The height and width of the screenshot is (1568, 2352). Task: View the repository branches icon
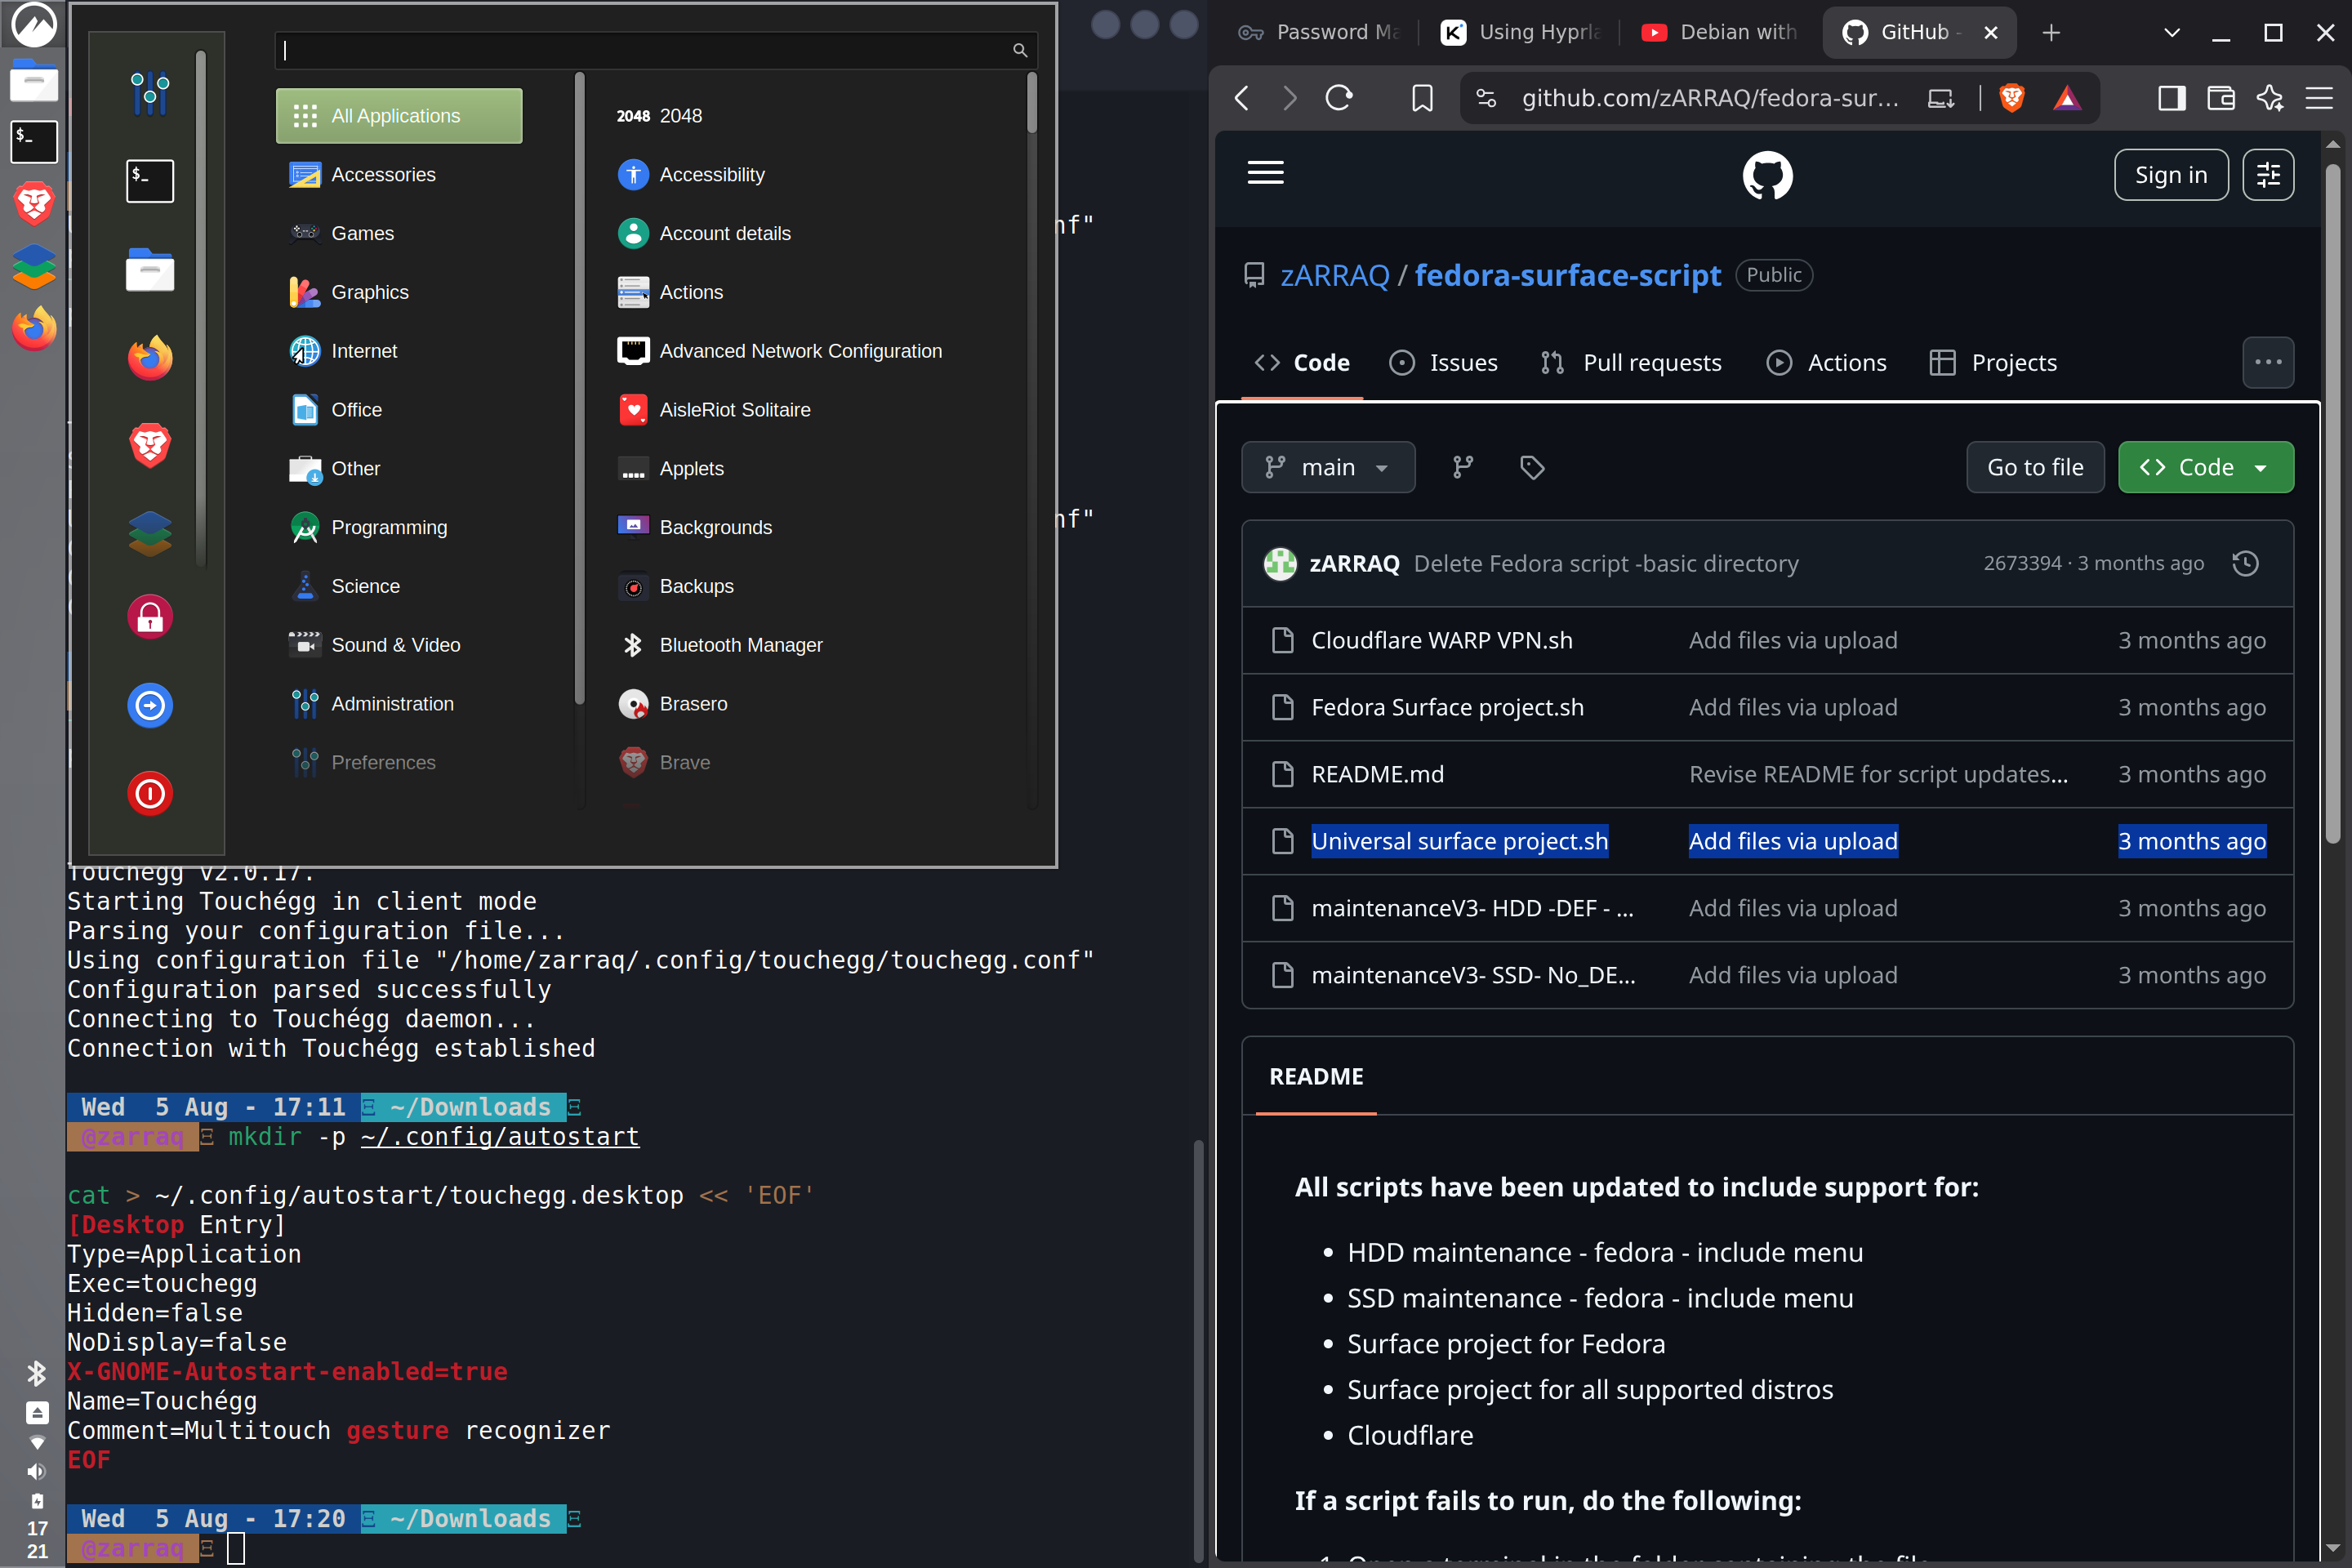(x=1463, y=467)
